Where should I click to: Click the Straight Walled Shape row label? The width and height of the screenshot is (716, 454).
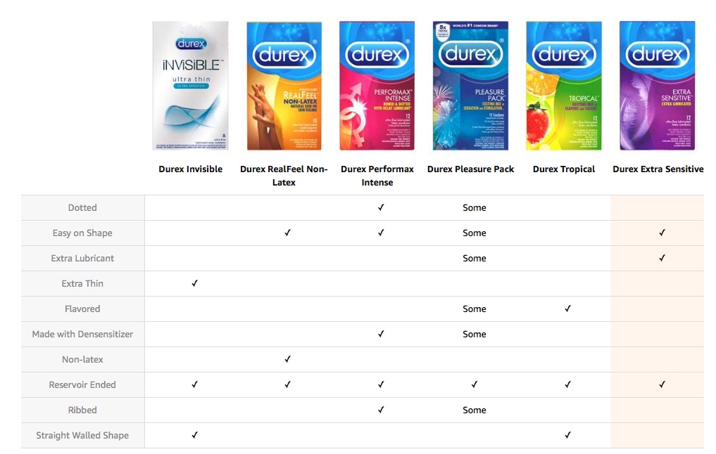pos(82,435)
